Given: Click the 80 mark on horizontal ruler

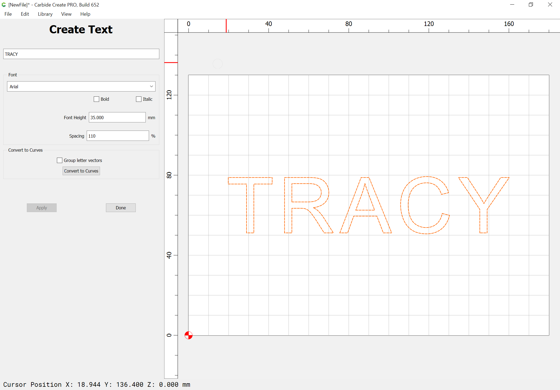Looking at the screenshot, I should tap(349, 24).
